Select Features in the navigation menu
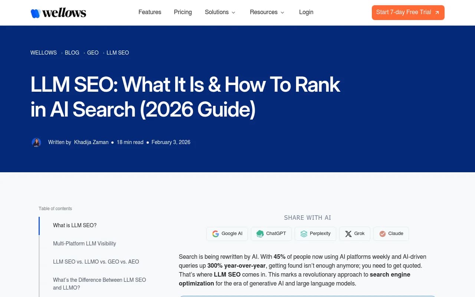 [150, 12]
